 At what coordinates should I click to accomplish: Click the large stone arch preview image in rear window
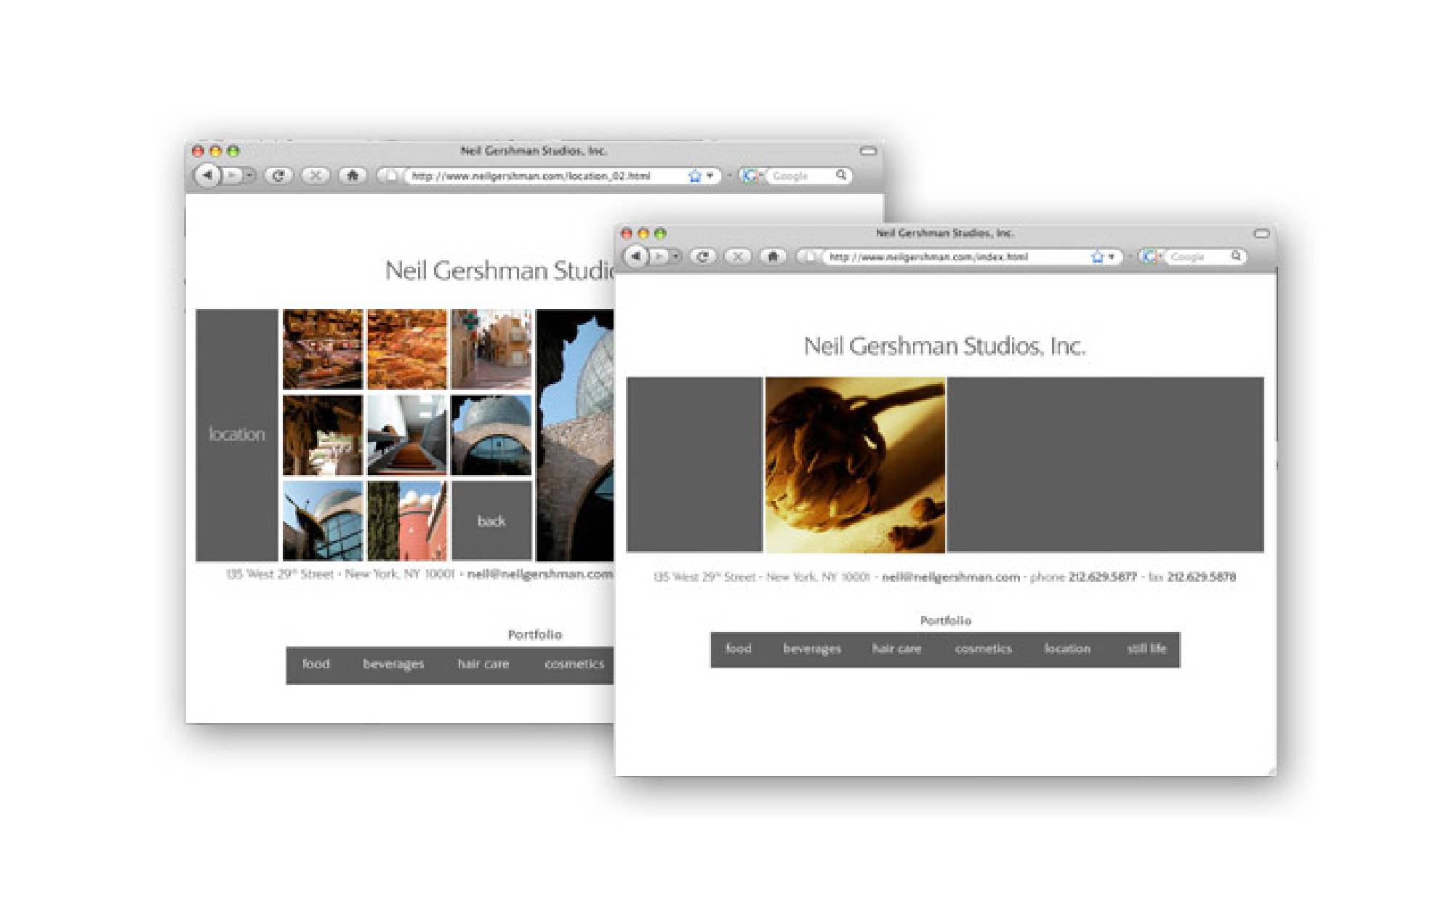click(575, 435)
